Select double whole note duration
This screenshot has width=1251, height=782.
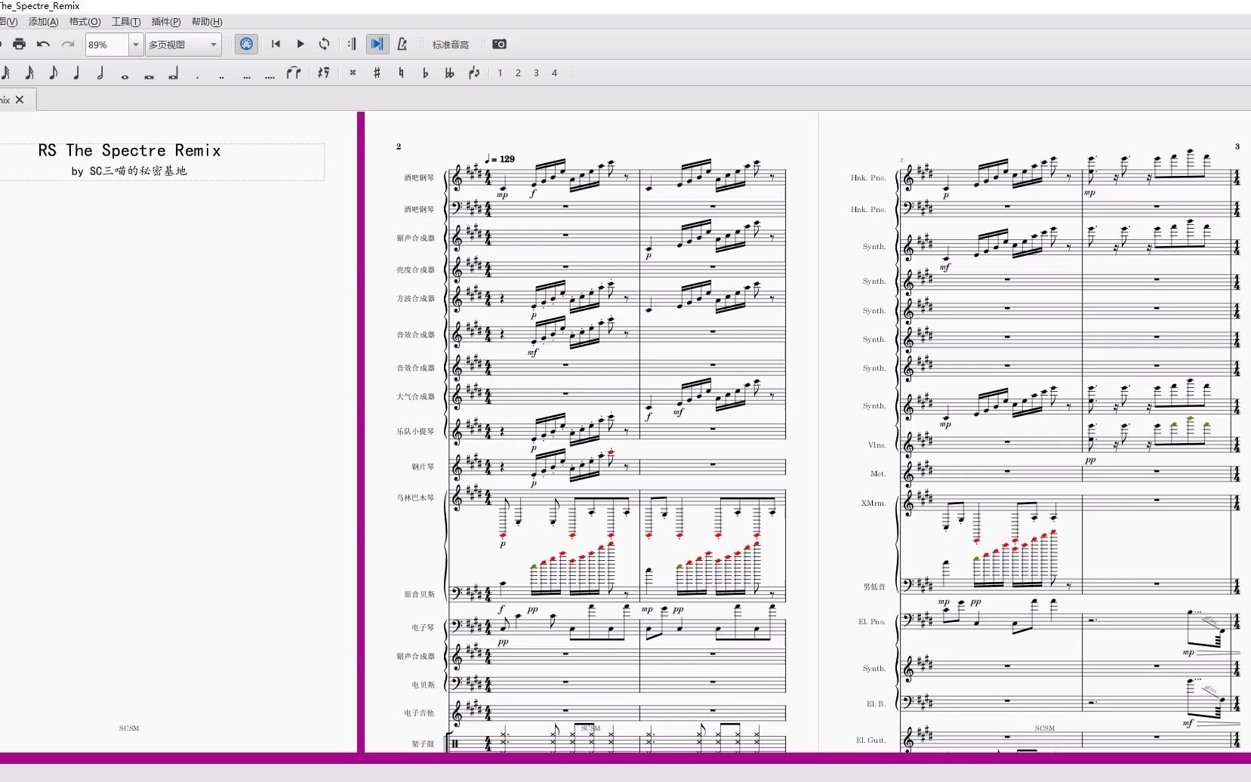click(x=149, y=75)
